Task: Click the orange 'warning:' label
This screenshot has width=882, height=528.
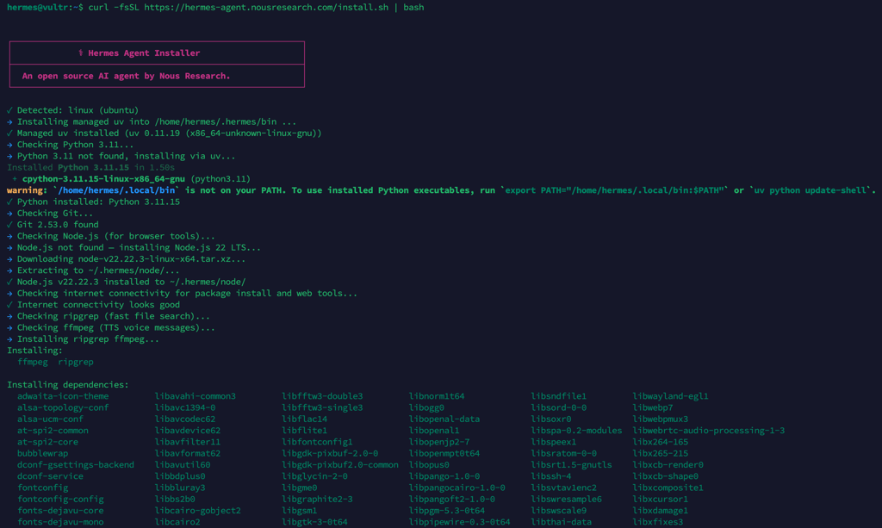Action: [27, 190]
